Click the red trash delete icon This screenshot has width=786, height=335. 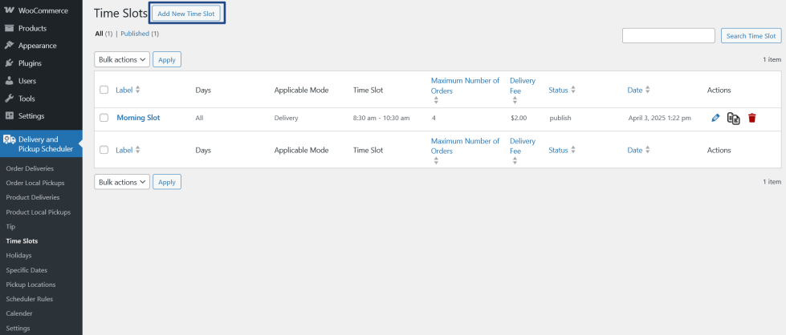[x=752, y=118]
